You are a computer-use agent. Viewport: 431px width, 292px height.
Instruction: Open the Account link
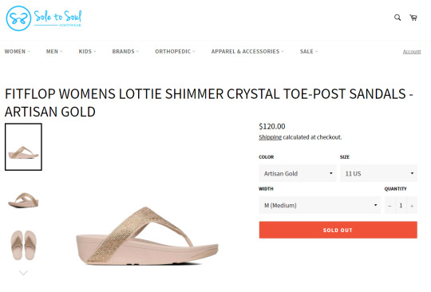point(412,52)
